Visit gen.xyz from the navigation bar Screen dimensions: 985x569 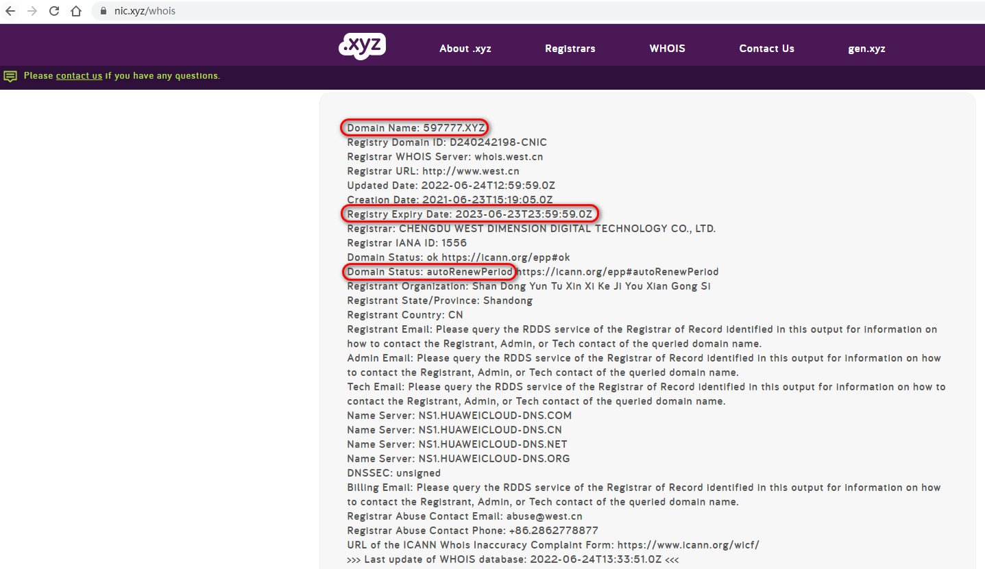(867, 49)
